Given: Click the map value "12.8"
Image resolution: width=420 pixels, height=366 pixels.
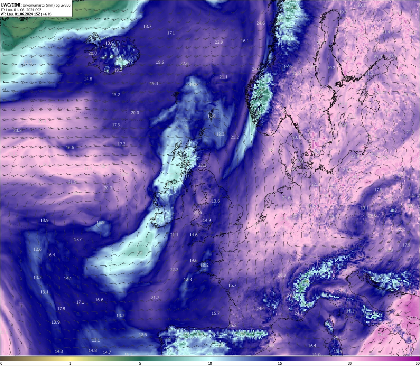Looking at the screenshot, I should 188,279.
